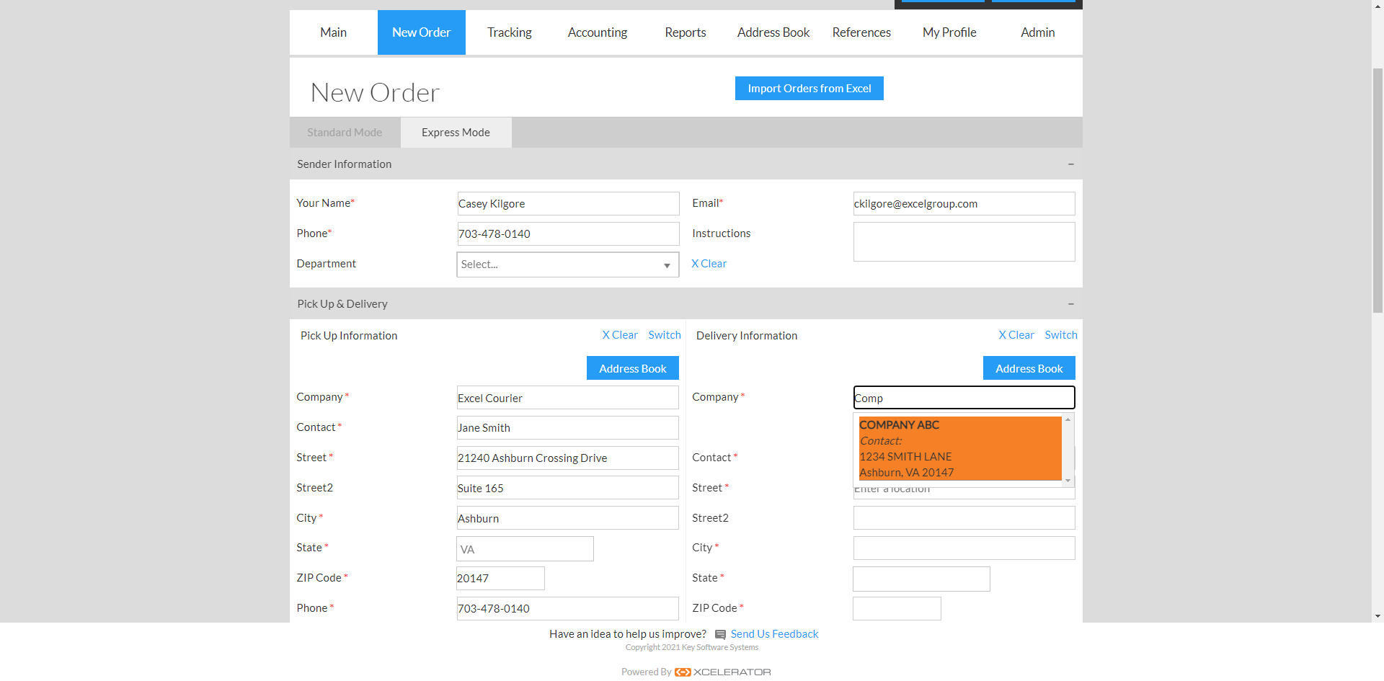The image size is (1384, 681).
Task: Click the delivery Company field
Action: pyautogui.click(x=964, y=398)
